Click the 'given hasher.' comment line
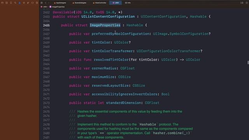 [x=87, y=116]
